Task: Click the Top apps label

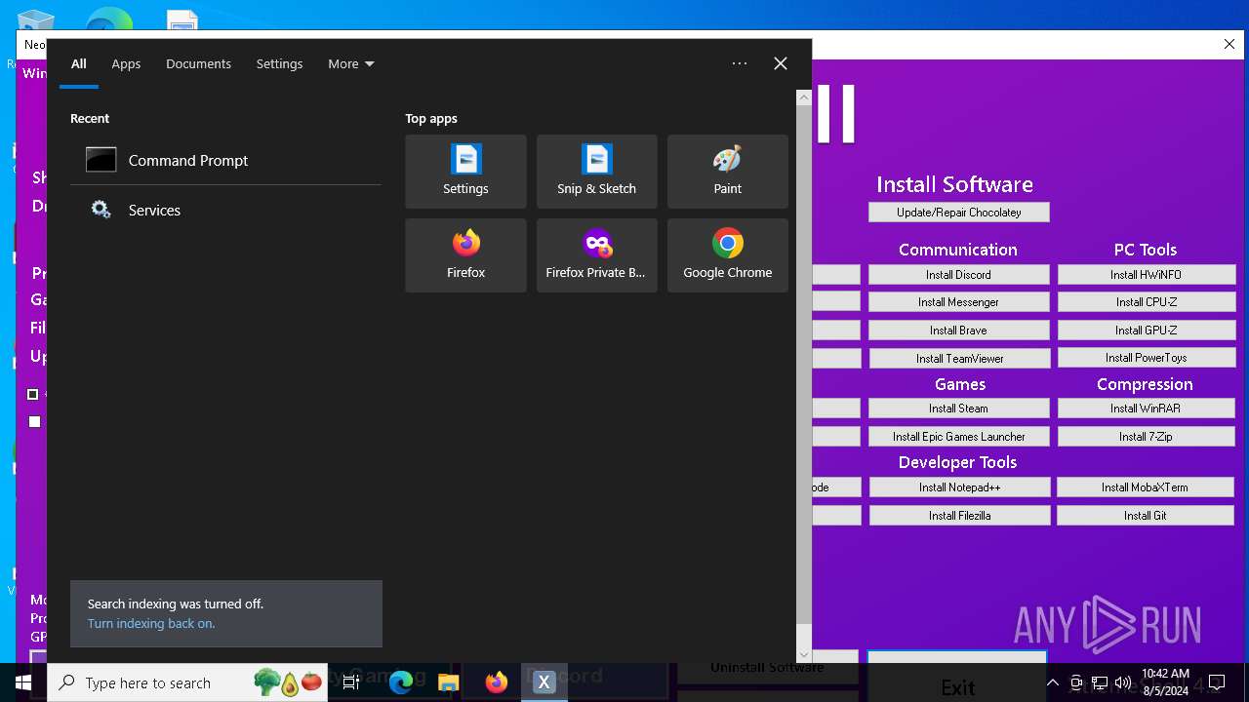Action: point(431,118)
